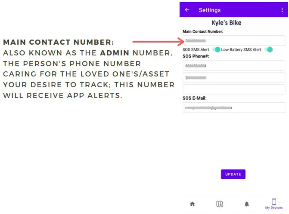Open the notifications bell tab
The width and height of the screenshot is (289, 214).
point(247,204)
